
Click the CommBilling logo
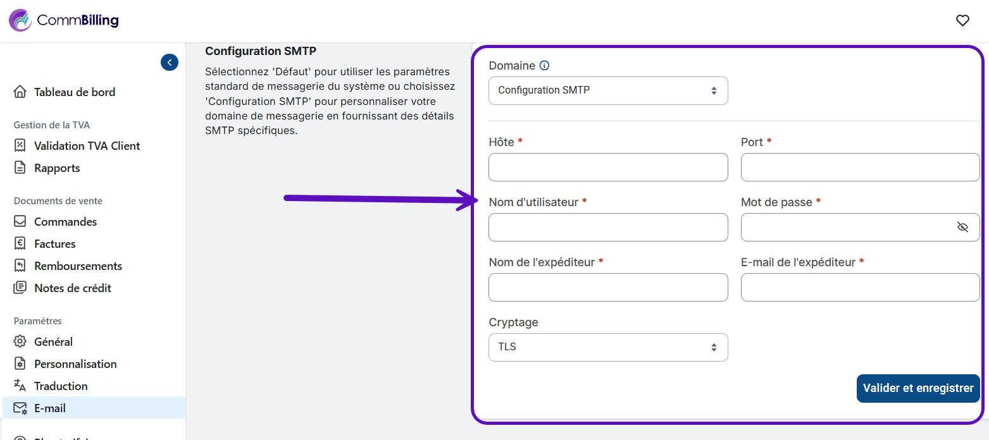(64, 21)
